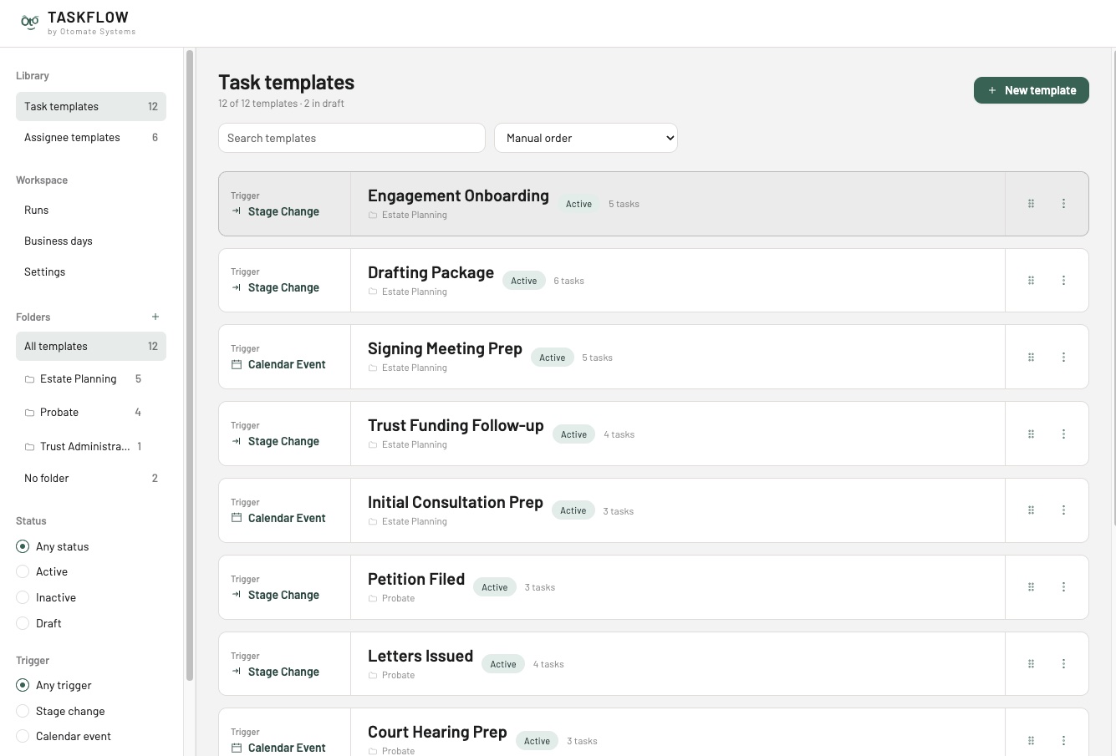The height and width of the screenshot is (756, 1116).
Task: Open Task templates in the Library
Action: 91,106
